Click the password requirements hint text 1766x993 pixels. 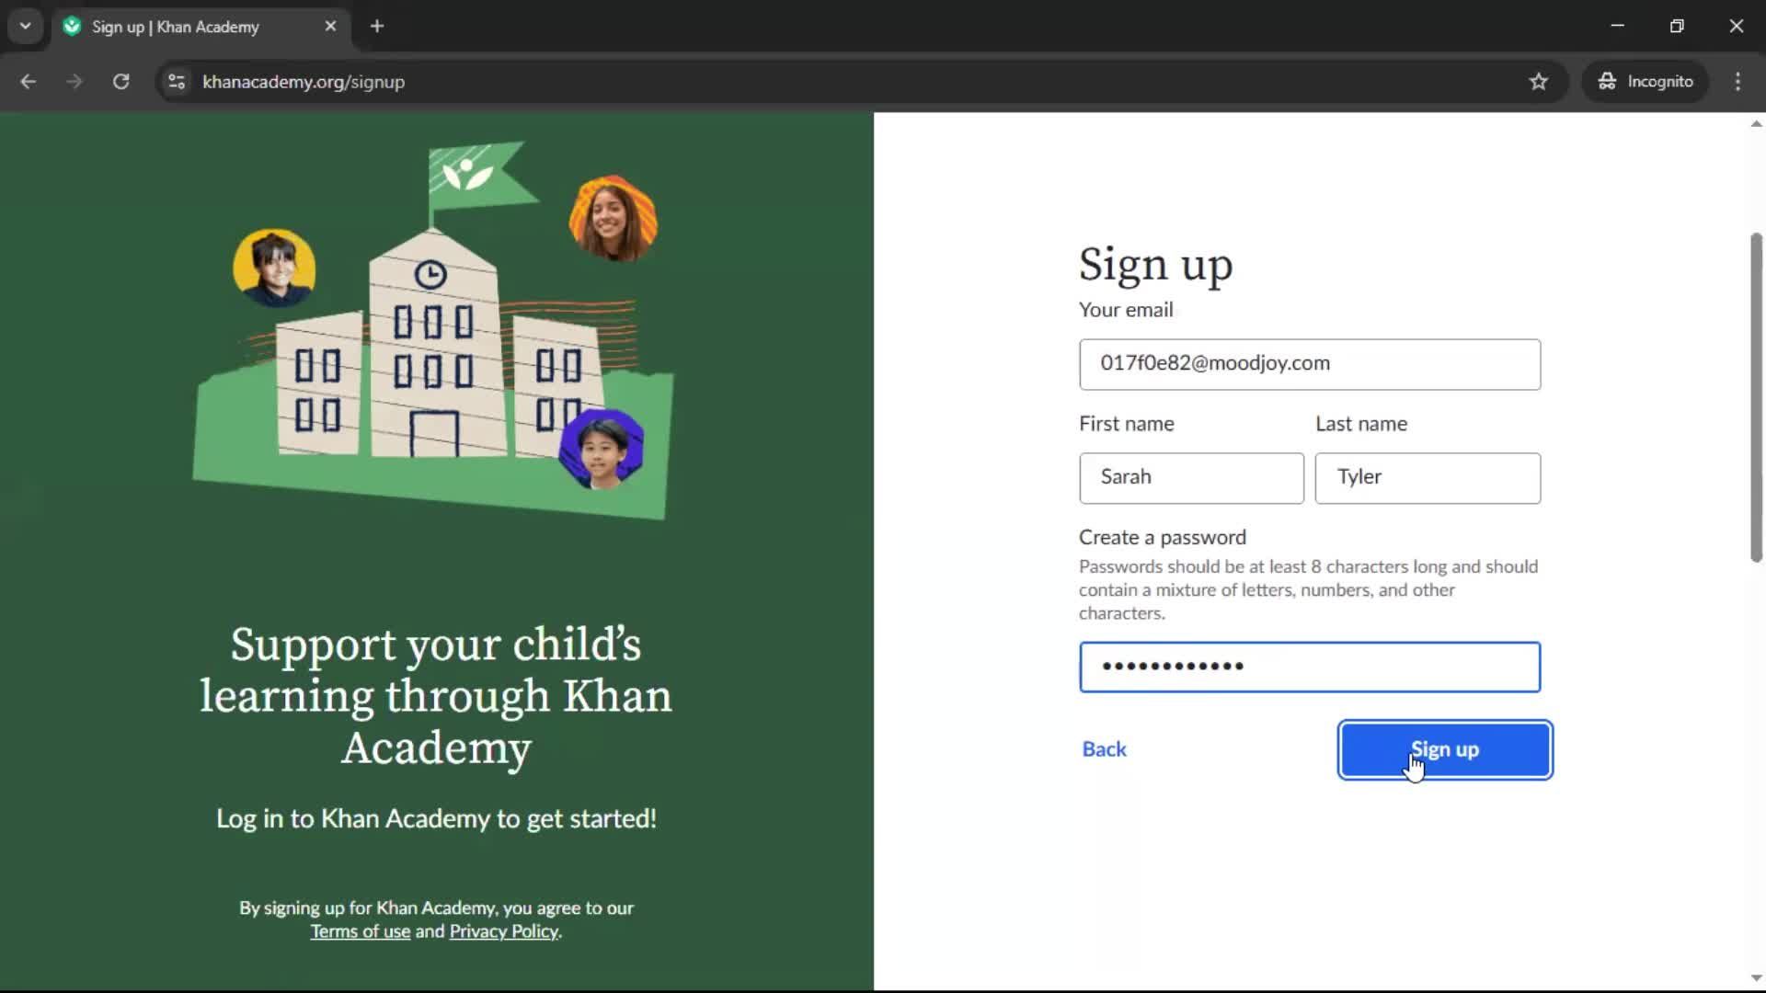point(1308,589)
